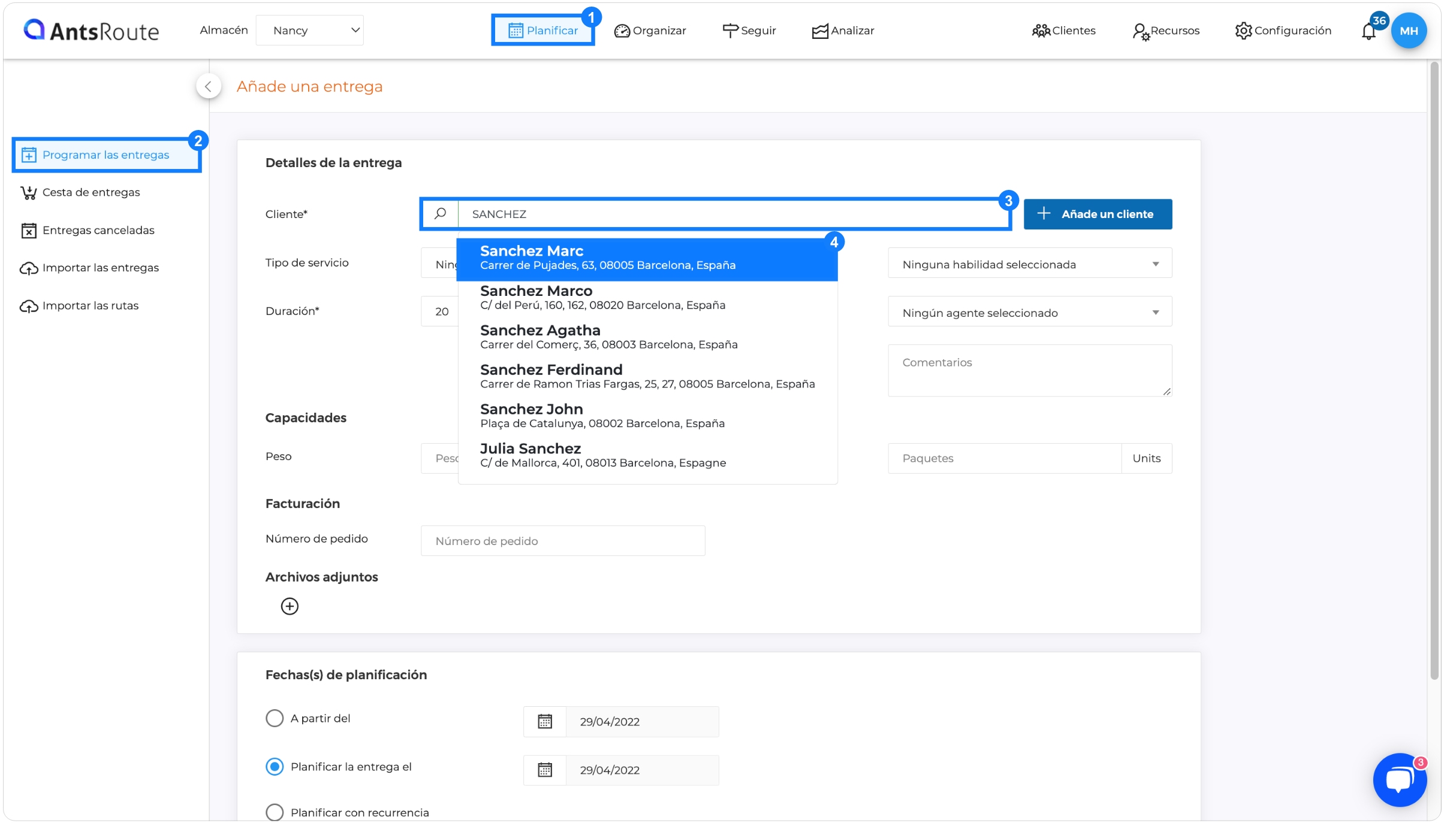Open the Recursos menu
The height and width of the screenshot is (823, 1444).
(1166, 31)
